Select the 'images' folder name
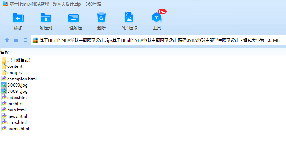Image resolution: width=286 pixels, height=145 pixels. [15, 73]
